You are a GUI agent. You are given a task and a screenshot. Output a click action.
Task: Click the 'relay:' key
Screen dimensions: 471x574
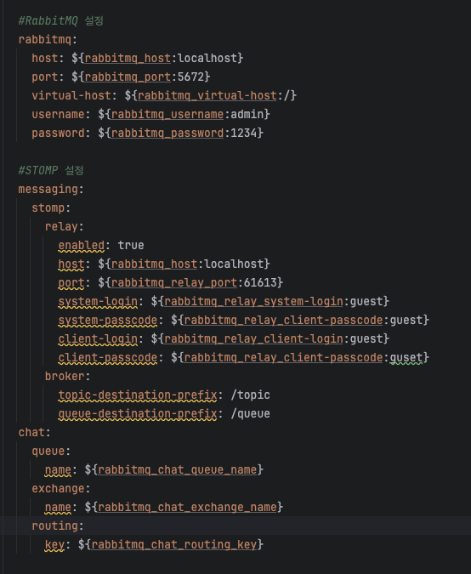pyautogui.click(x=64, y=226)
